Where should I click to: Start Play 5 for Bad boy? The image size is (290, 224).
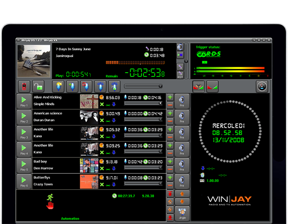point(24,165)
